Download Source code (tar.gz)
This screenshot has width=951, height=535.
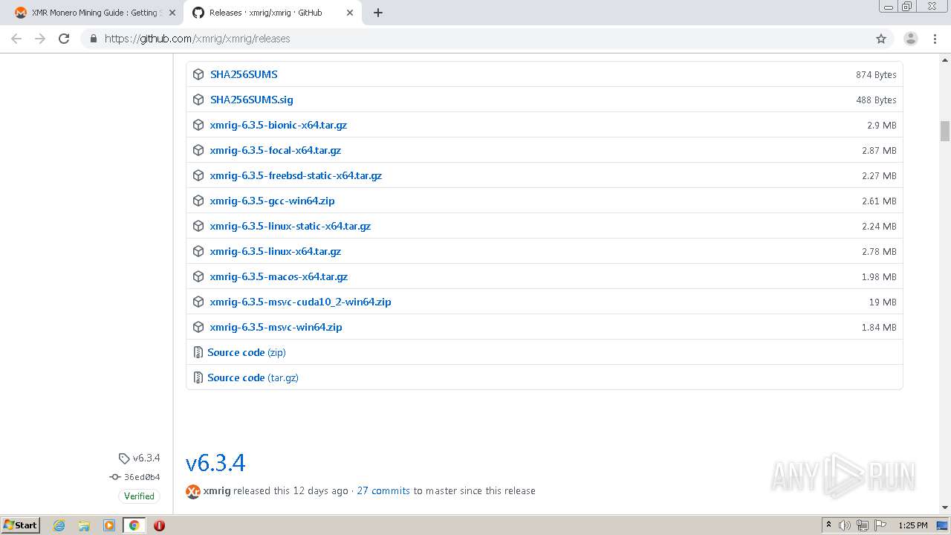pos(253,377)
